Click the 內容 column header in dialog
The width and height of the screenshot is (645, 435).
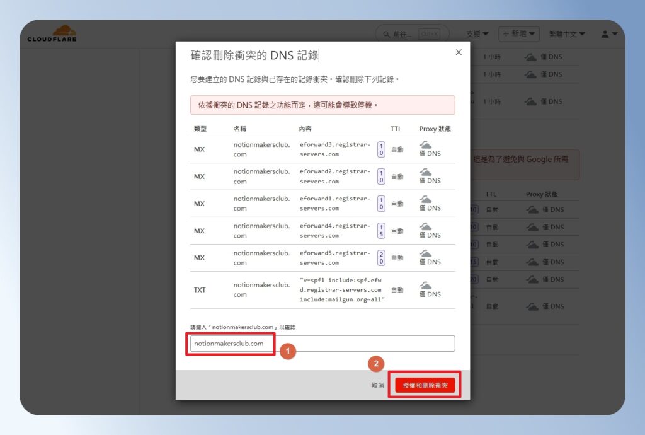point(305,129)
